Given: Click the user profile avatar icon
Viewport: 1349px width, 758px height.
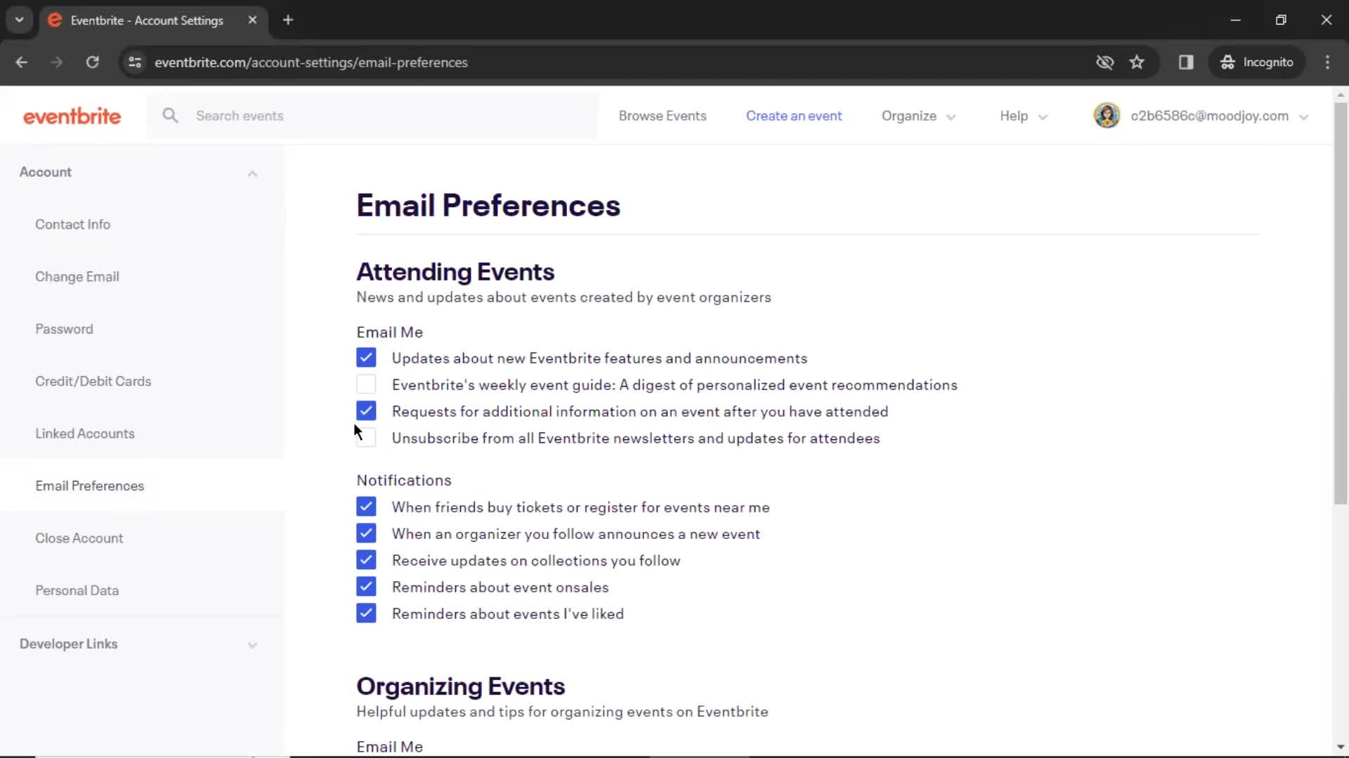Looking at the screenshot, I should coord(1107,116).
